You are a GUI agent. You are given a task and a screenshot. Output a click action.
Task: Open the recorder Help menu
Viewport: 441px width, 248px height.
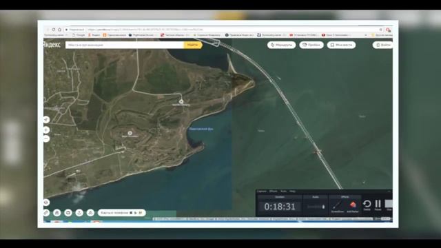pyautogui.click(x=292, y=192)
